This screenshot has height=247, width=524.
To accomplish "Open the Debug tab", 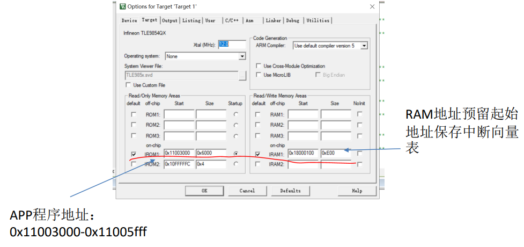I will pos(293,20).
